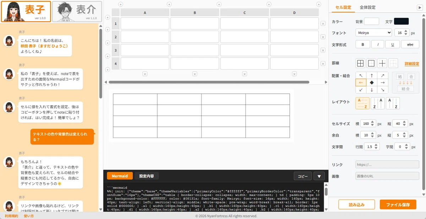Align cell content to bottom-center arrow
426x219 pixels.
click(372, 90)
